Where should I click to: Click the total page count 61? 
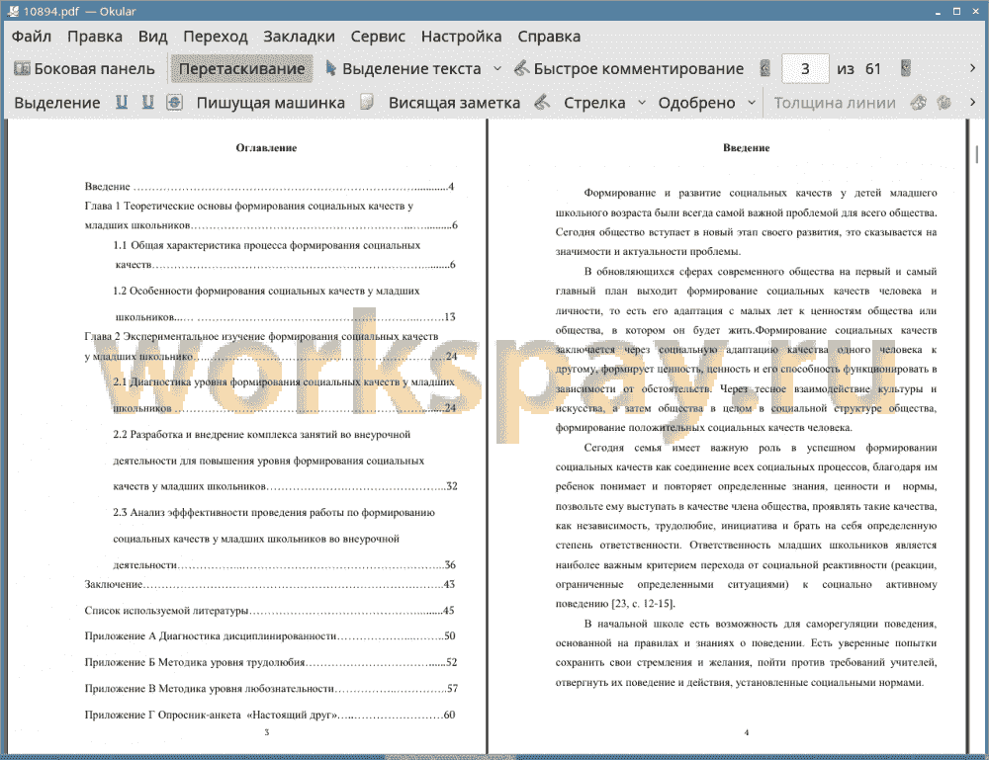873,69
